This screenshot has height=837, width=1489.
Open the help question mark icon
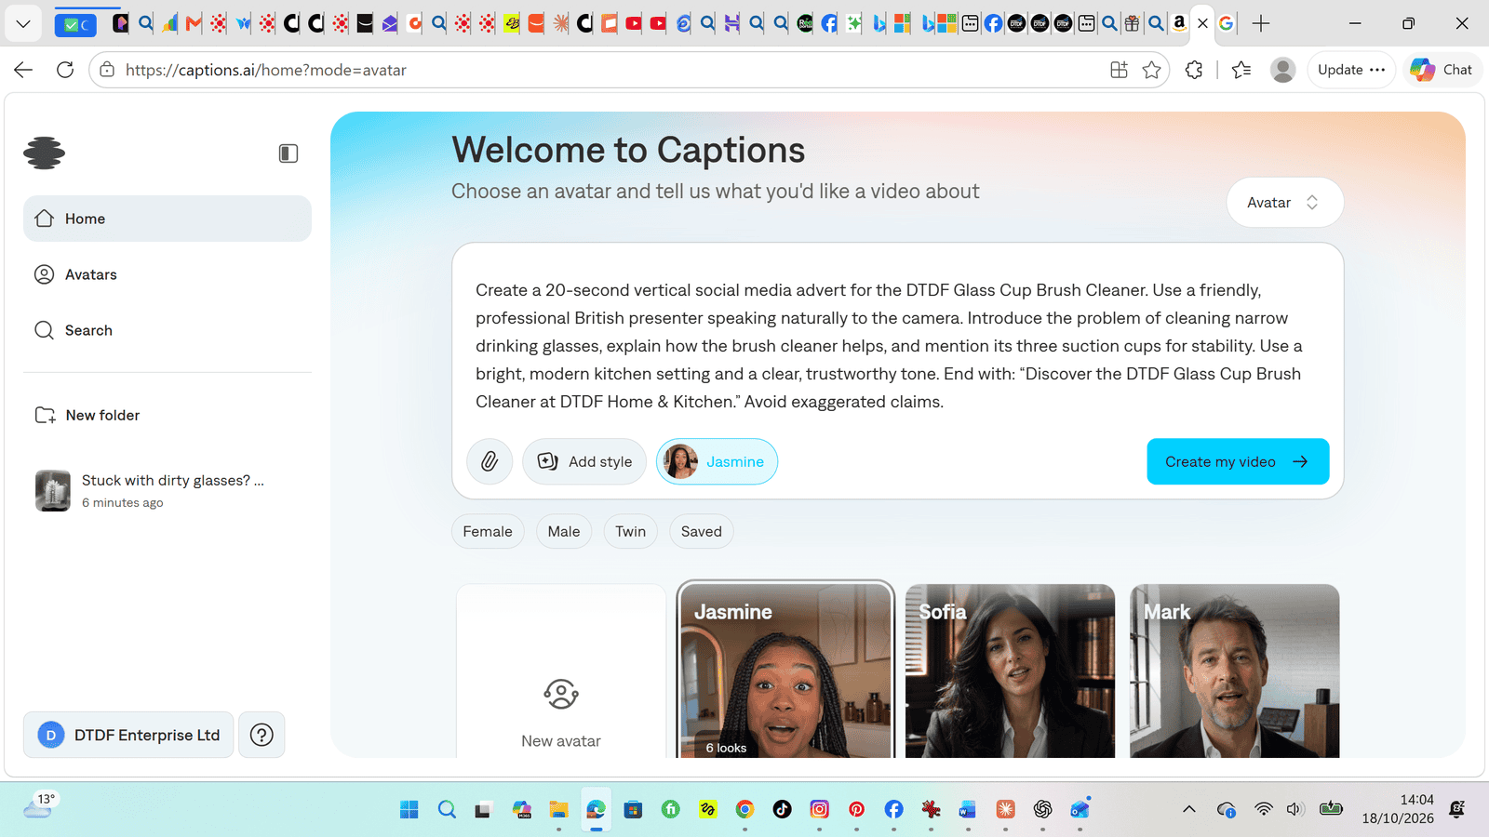coord(262,735)
